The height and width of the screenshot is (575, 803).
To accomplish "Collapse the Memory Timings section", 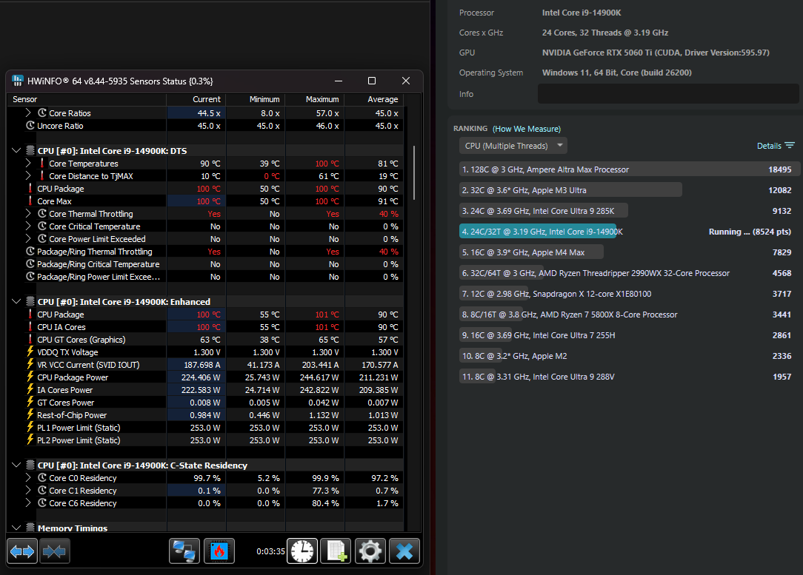I will [x=16, y=528].
